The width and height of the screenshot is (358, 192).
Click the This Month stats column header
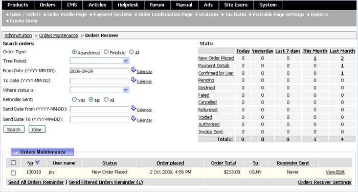(x=315, y=51)
